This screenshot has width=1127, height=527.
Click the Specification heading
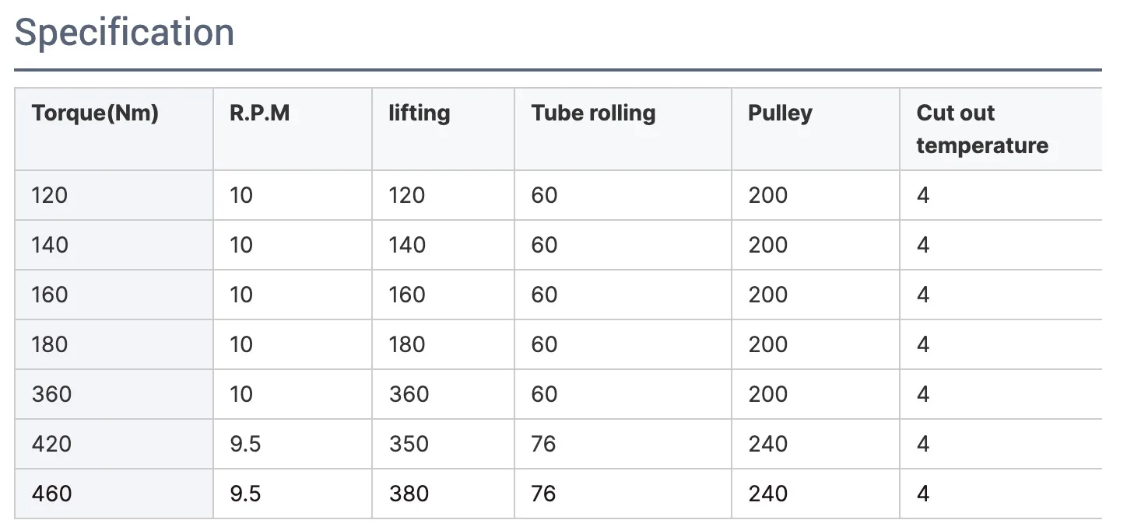[125, 33]
